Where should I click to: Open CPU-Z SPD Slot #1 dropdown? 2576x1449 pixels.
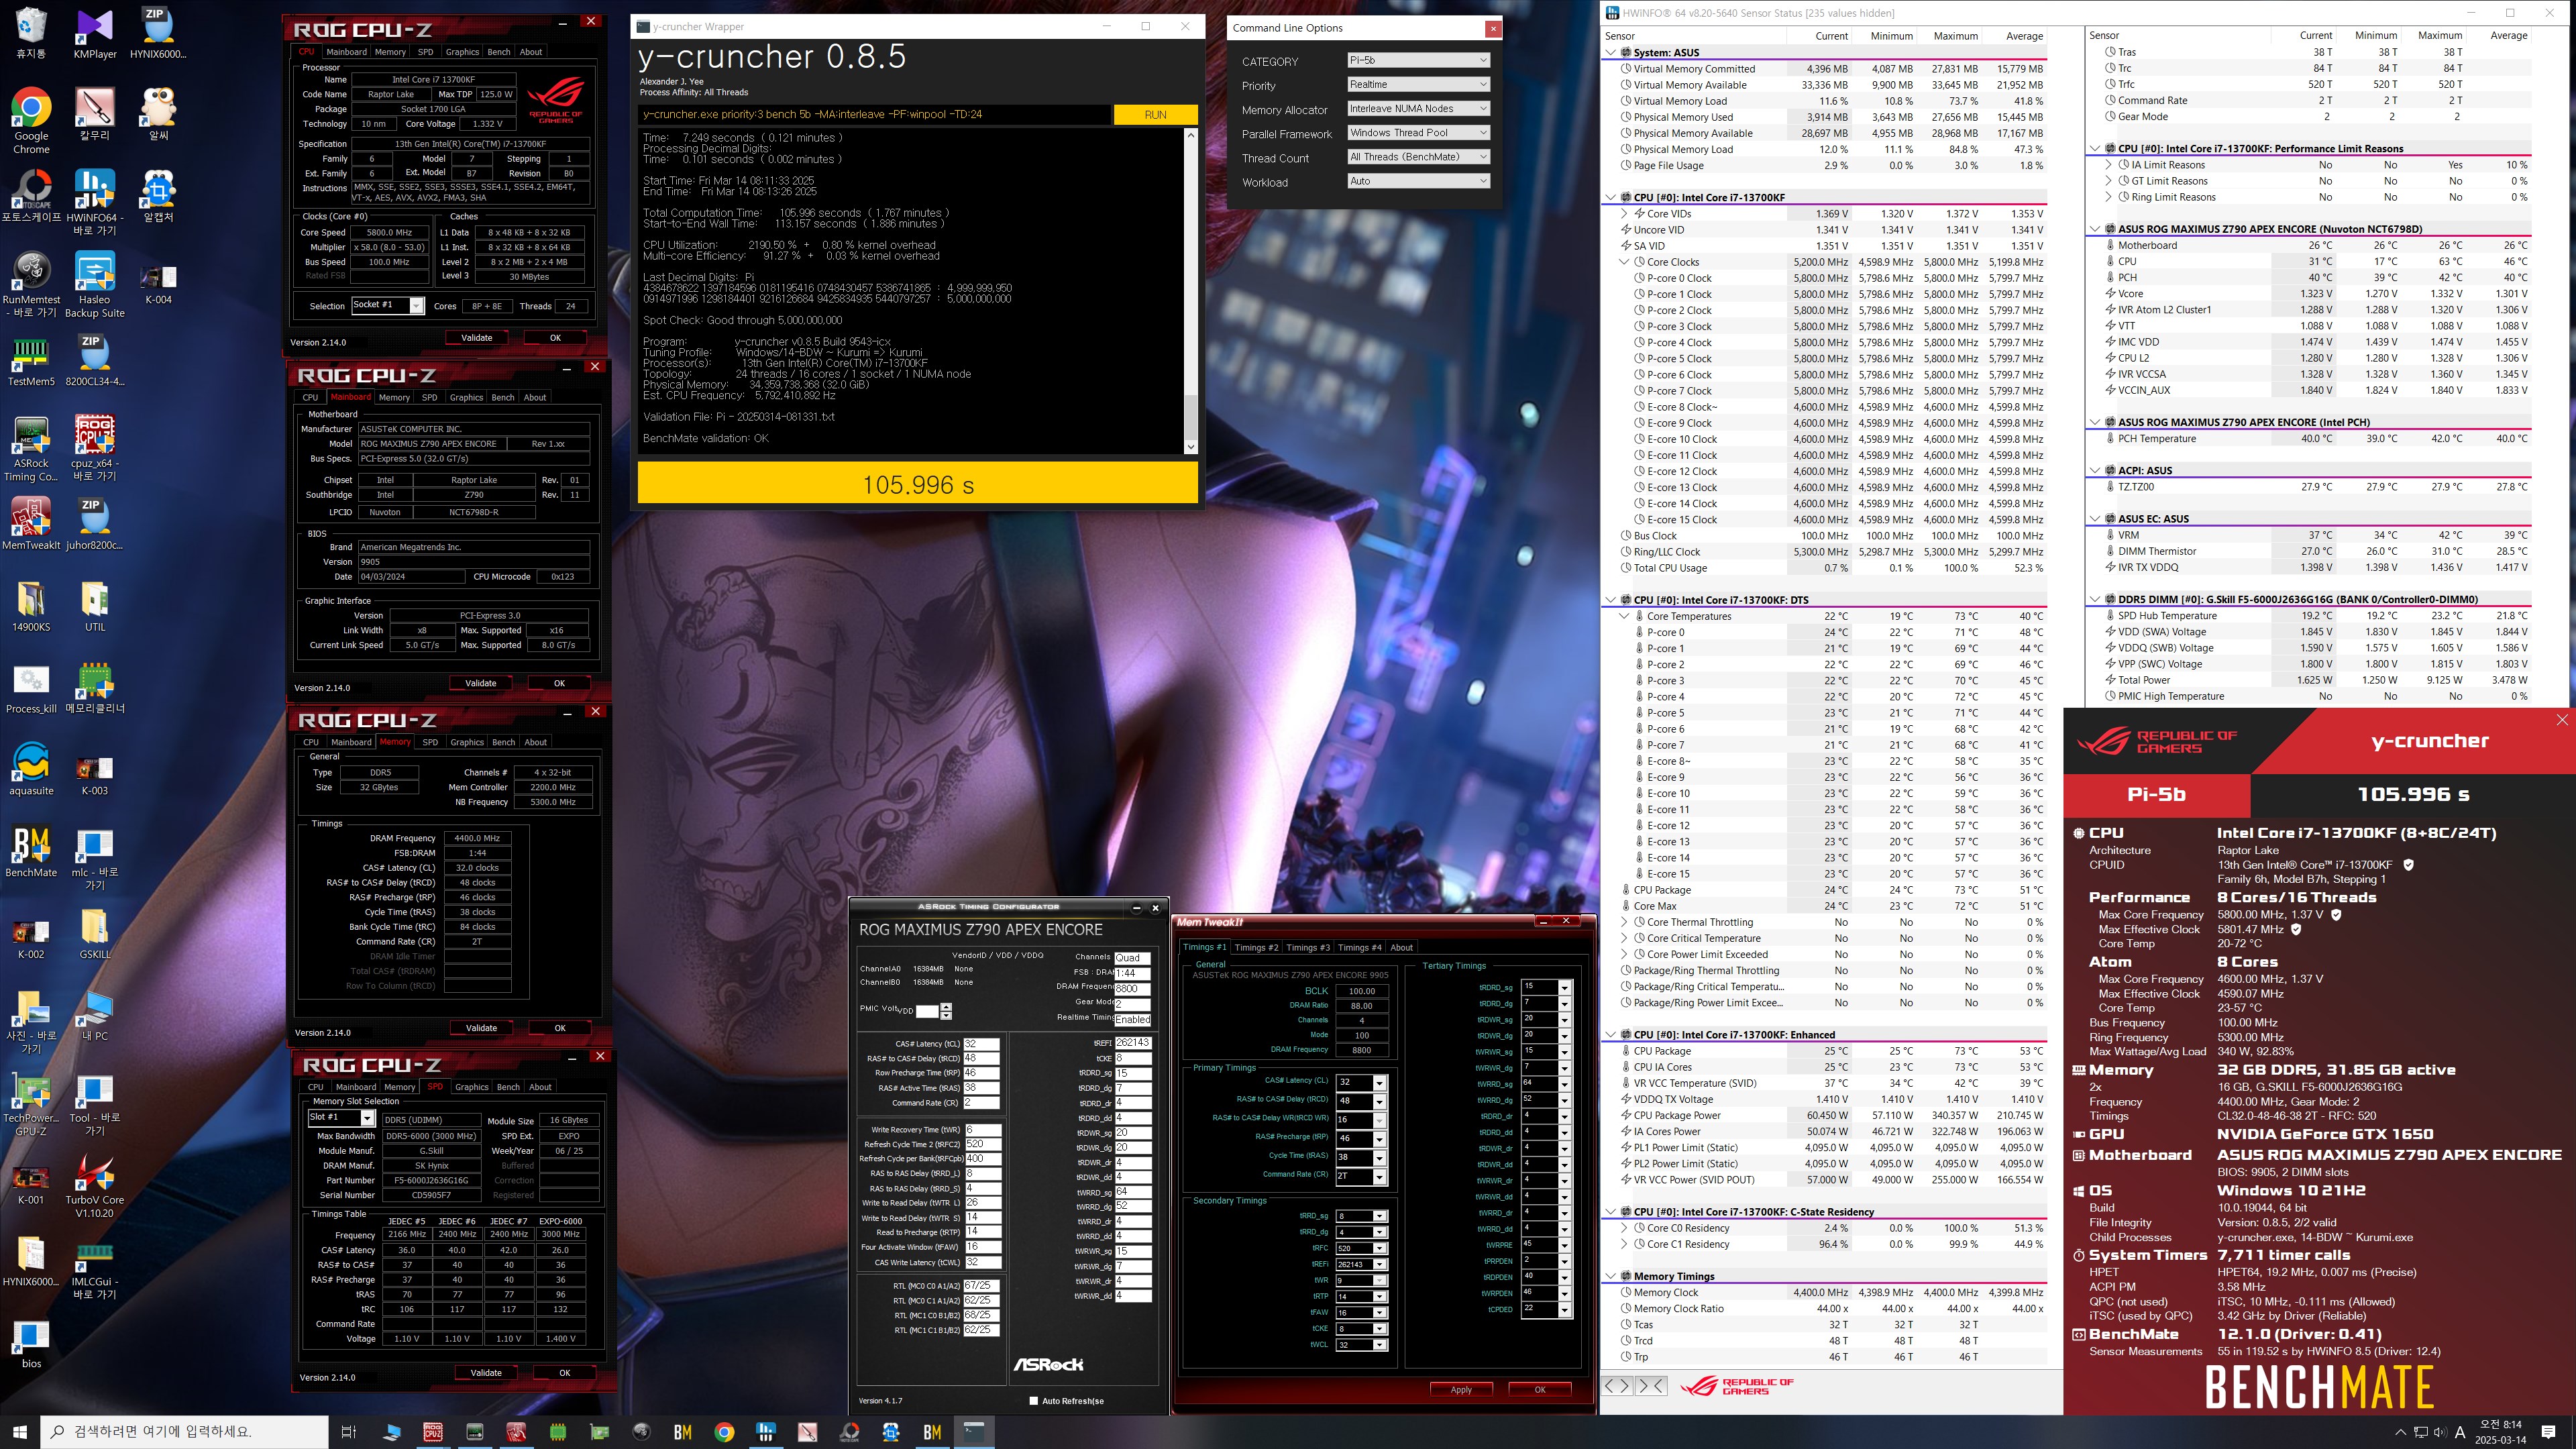coord(341,1117)
